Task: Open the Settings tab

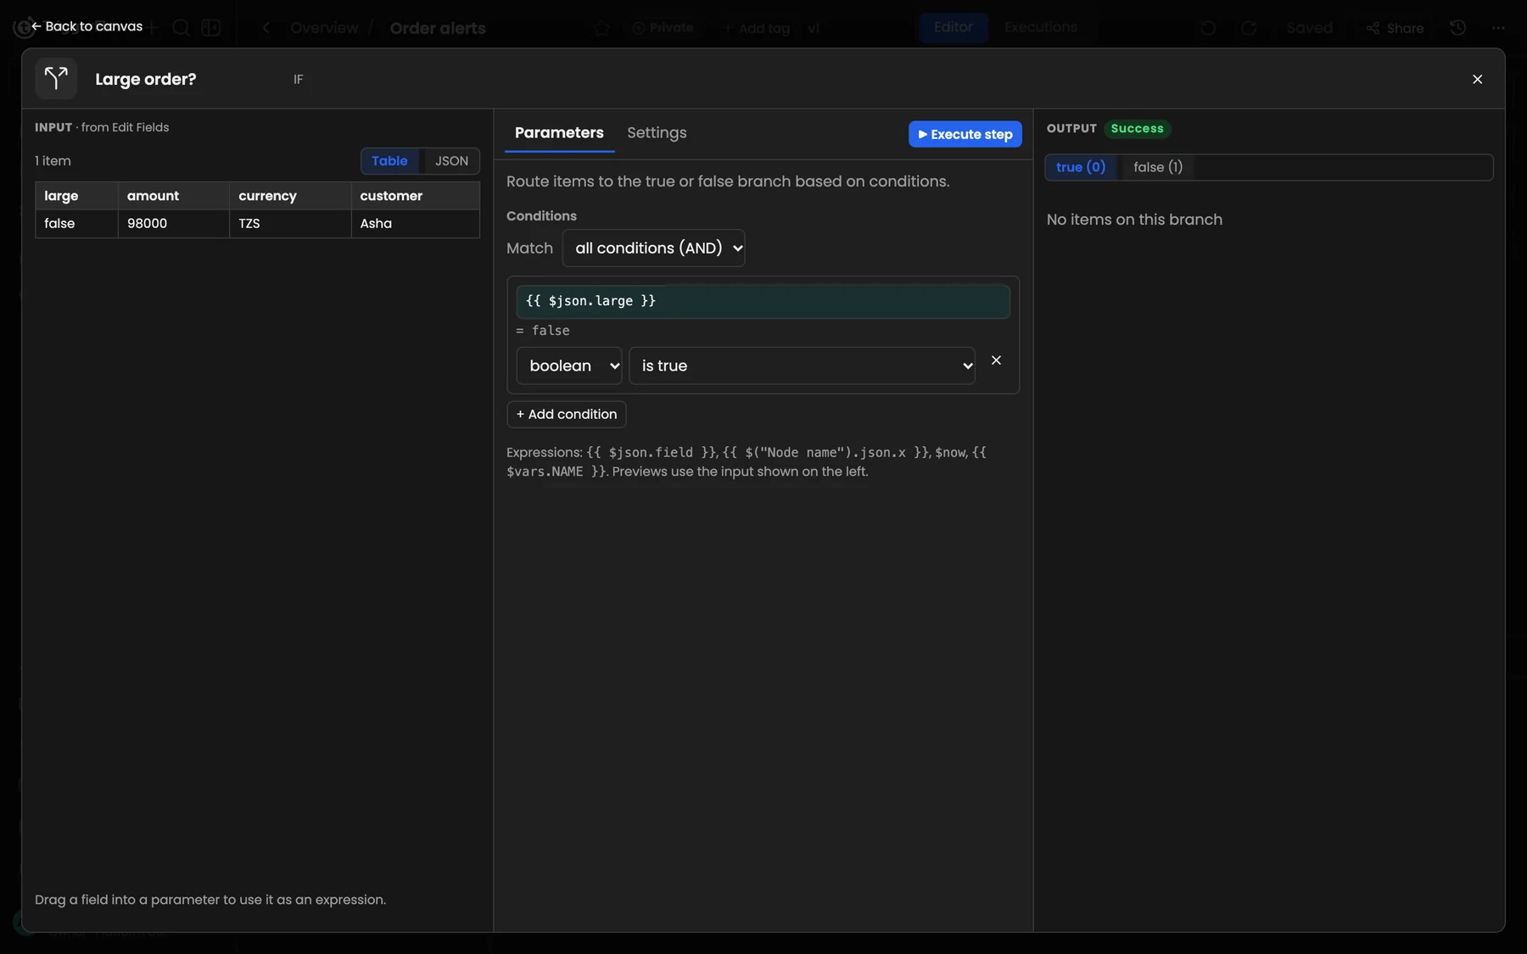Action: point(657,133)
